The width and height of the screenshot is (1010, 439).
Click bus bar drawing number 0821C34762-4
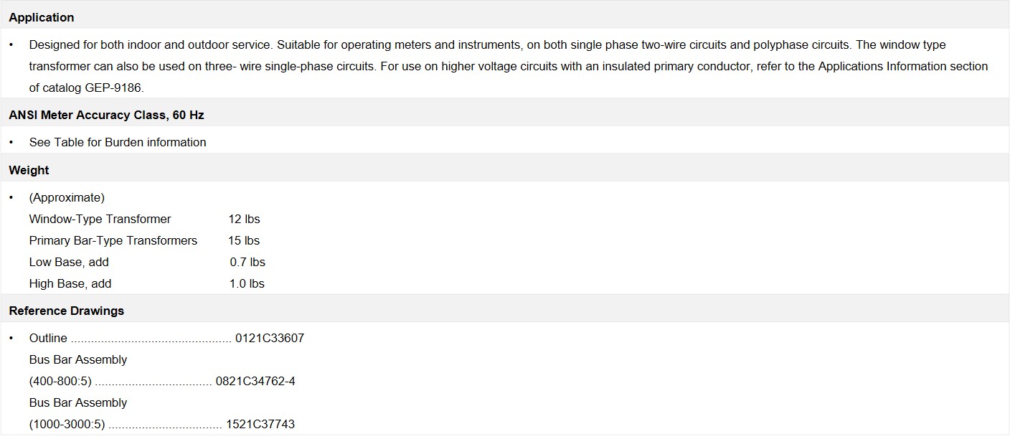coord(255,381)
